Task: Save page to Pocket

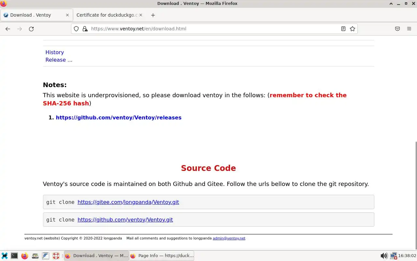Action: (397, 29)
